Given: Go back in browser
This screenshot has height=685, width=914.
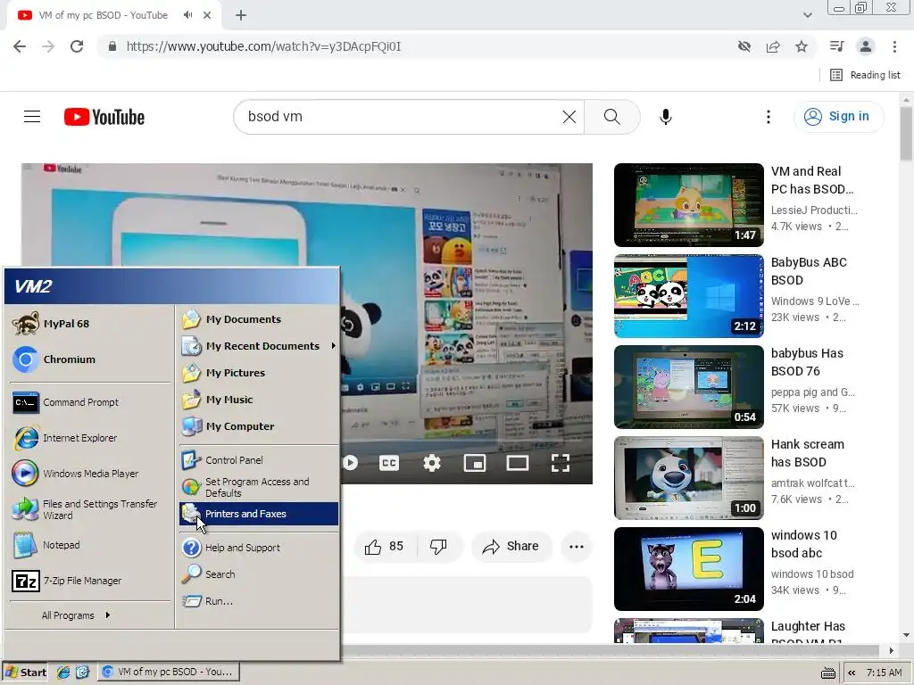Looking at the screenshot, I should [x=20, y=46].
